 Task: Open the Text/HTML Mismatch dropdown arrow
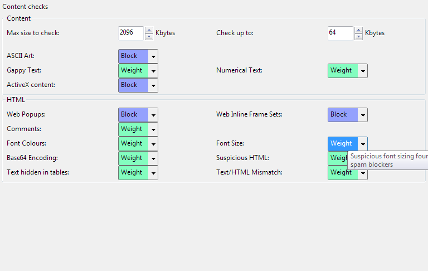[363, 173]
